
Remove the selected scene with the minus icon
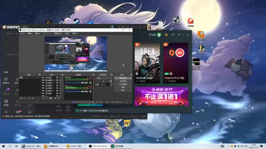tap(24, 98)
